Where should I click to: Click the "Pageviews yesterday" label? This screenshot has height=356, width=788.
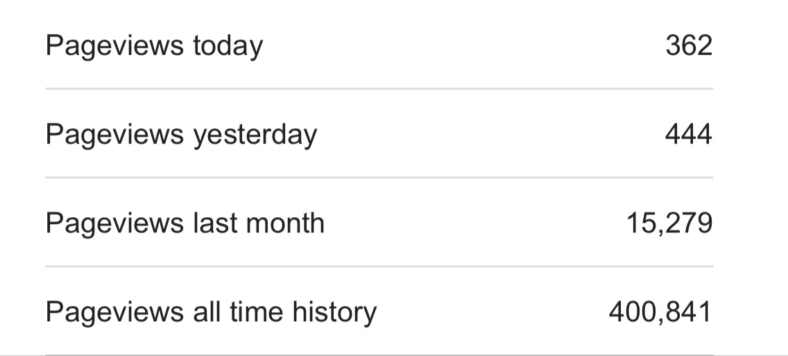pos(181,134)
